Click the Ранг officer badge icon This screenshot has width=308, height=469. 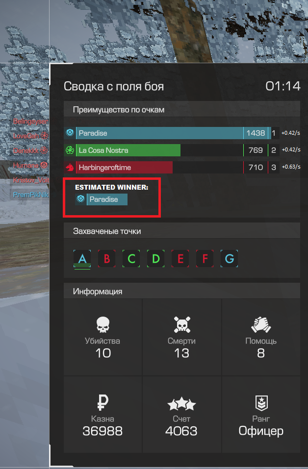pos(261,403)
